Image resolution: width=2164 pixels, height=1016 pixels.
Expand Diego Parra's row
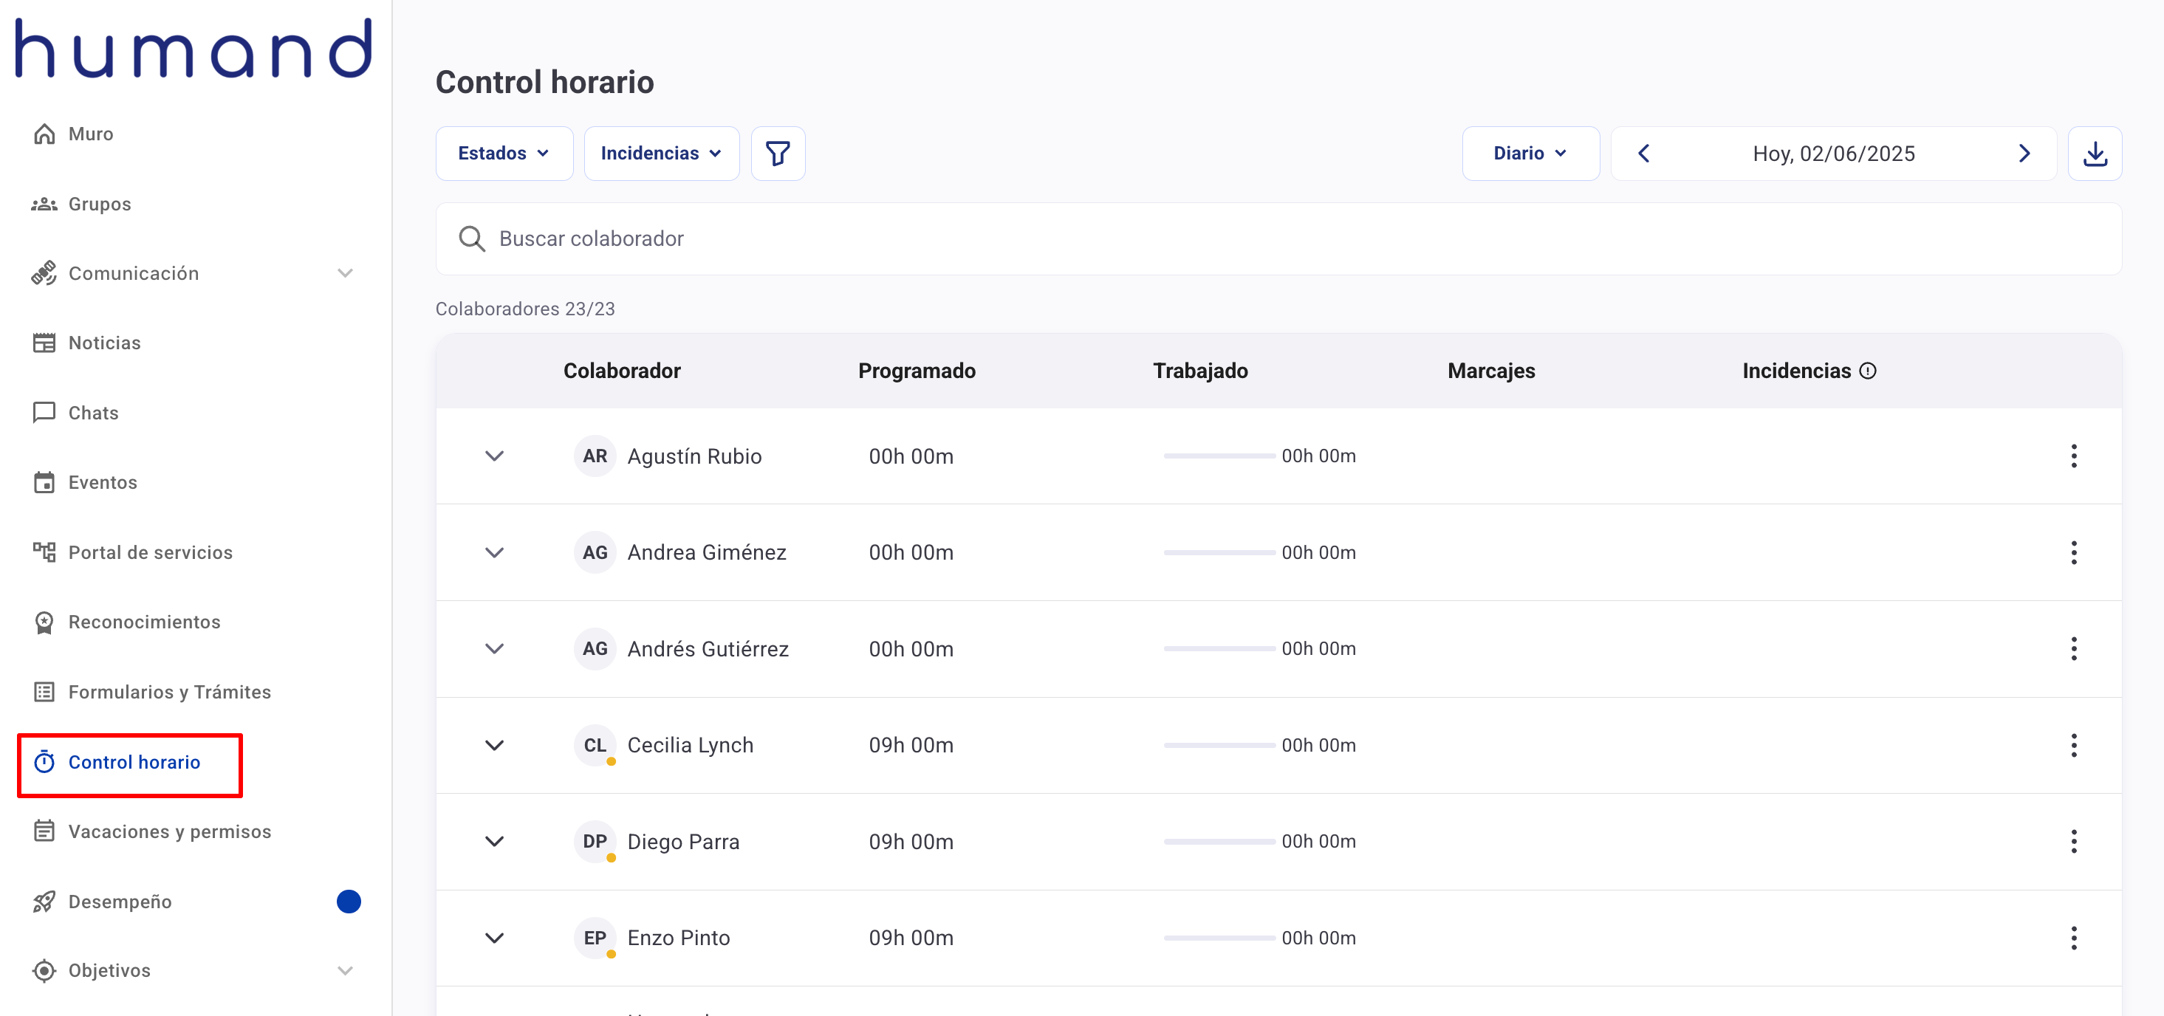495,841
